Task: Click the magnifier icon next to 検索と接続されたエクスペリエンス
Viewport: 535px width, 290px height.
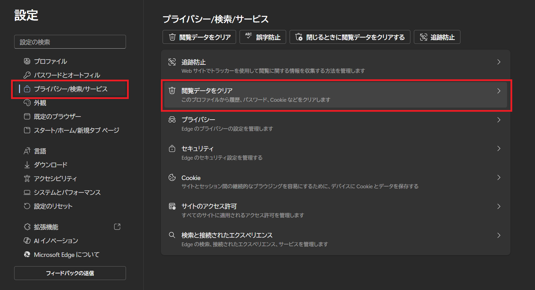Action: (x=172, y=235)
